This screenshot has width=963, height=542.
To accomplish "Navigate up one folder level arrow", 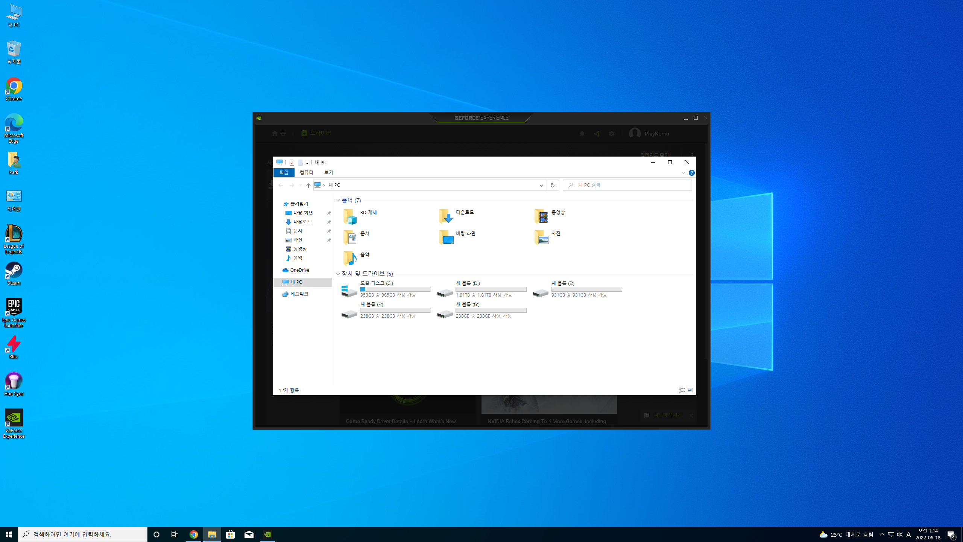I will pyautogui.click(x=308, y=185).
